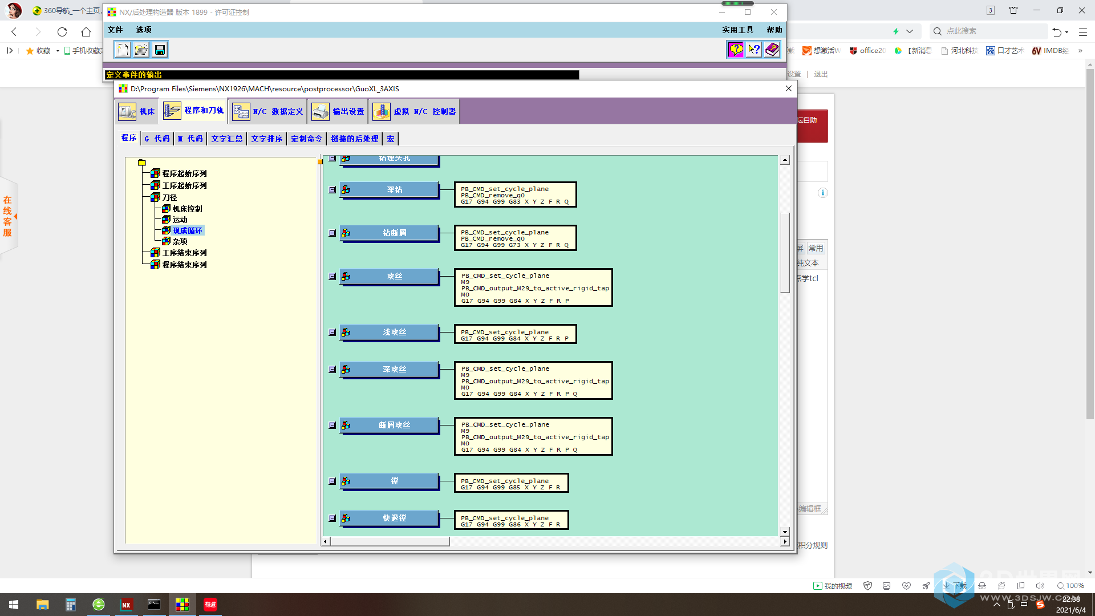This screenshot has width=1095, height=616.
Task: Click the Save floppy disk icon
Action: [160, 50]
